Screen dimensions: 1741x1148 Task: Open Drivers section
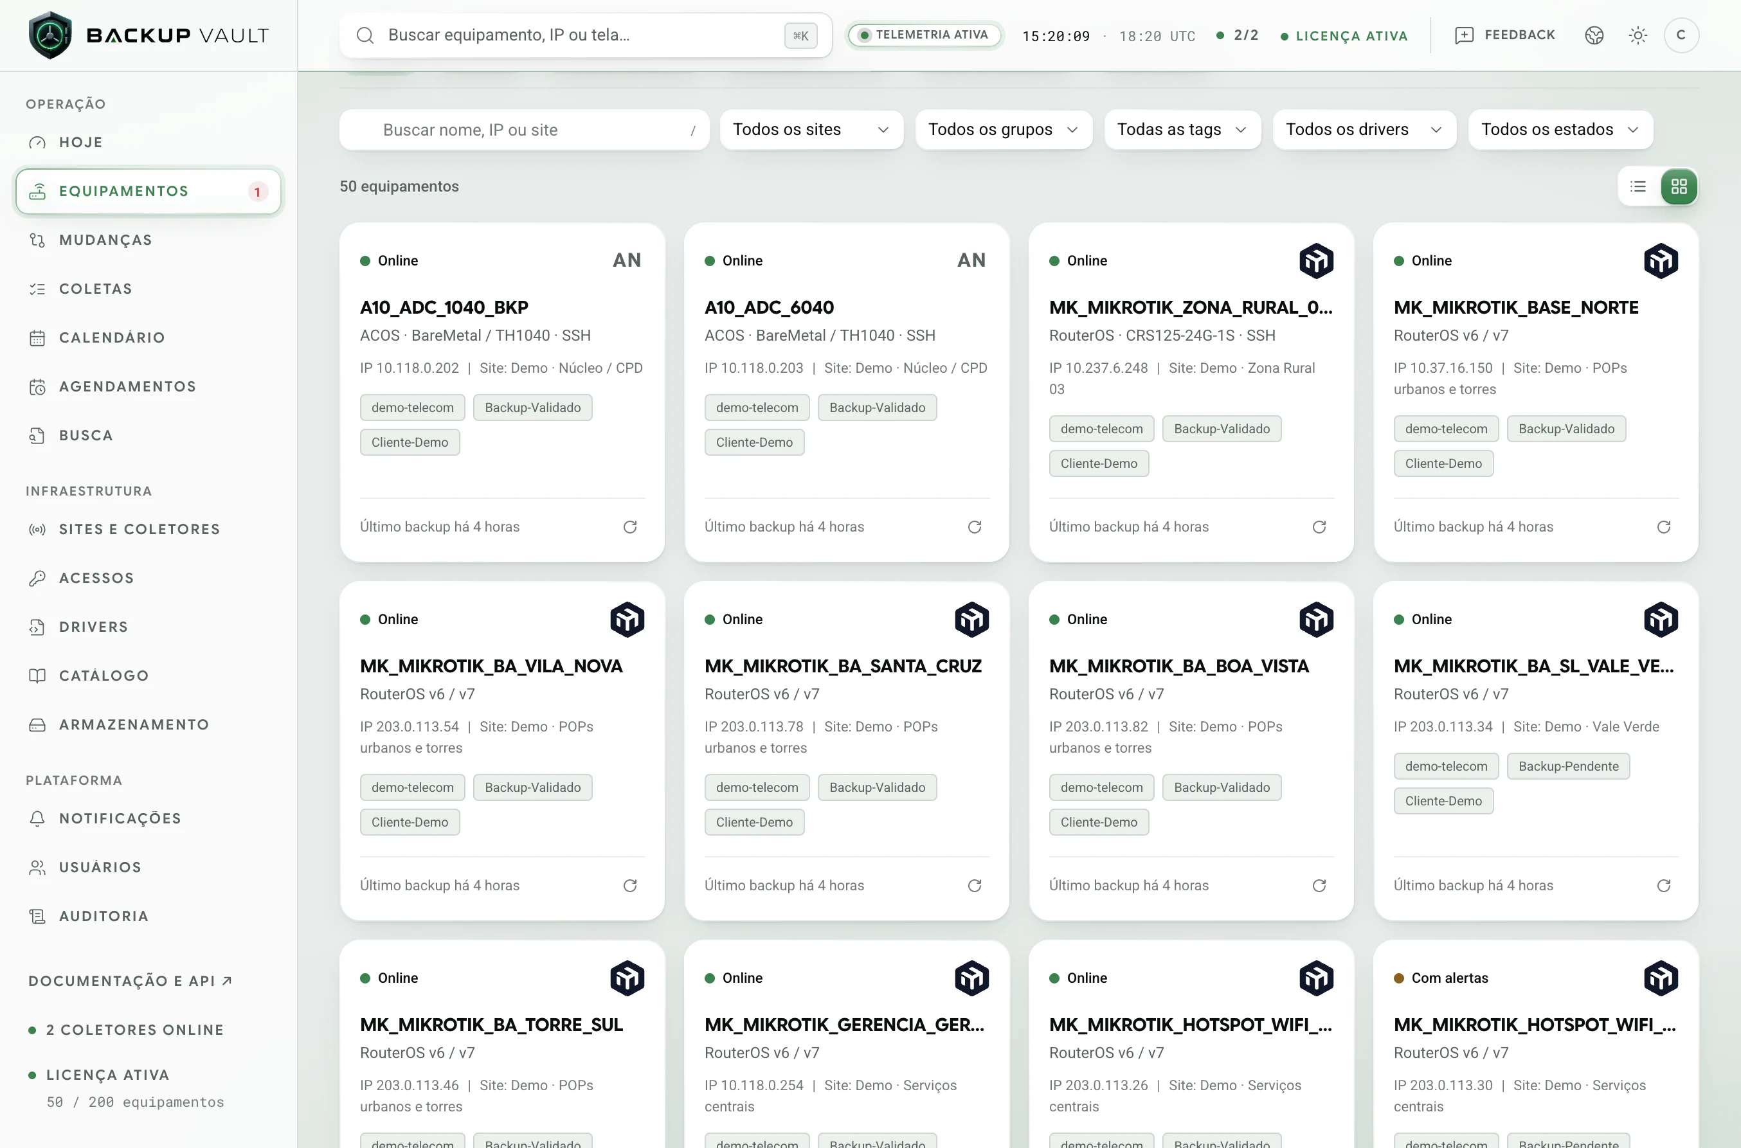click(148, 627)
